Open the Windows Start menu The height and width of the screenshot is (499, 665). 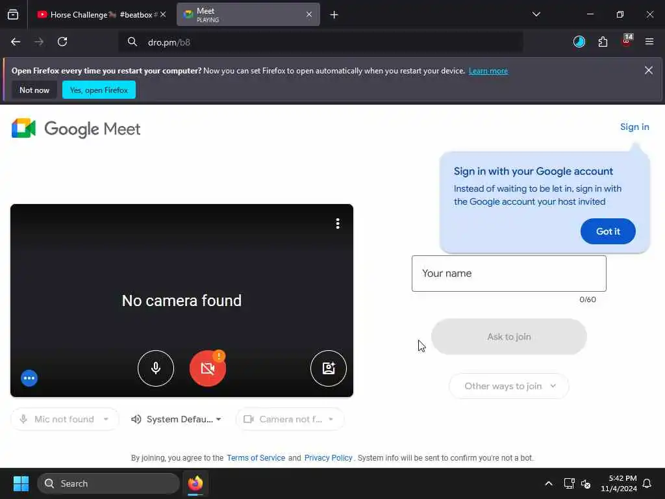coord(21,483)
